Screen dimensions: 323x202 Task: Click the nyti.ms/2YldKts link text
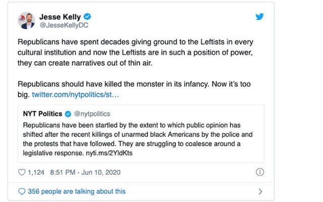[109, 153]
